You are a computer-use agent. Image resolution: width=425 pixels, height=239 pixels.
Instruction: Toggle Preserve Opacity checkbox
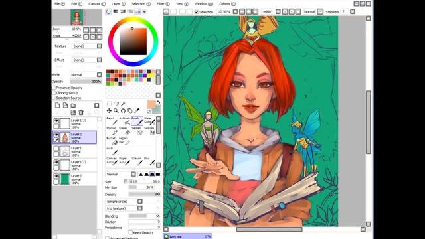pyautogui.click(x=54, y=88)
